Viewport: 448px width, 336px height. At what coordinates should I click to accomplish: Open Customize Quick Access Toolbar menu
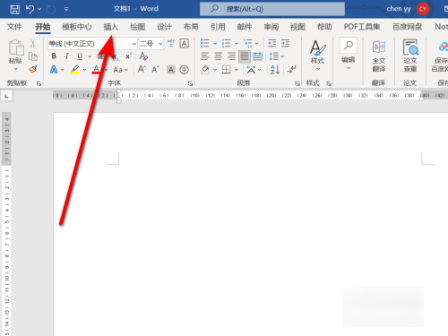(x=66, y=9)
